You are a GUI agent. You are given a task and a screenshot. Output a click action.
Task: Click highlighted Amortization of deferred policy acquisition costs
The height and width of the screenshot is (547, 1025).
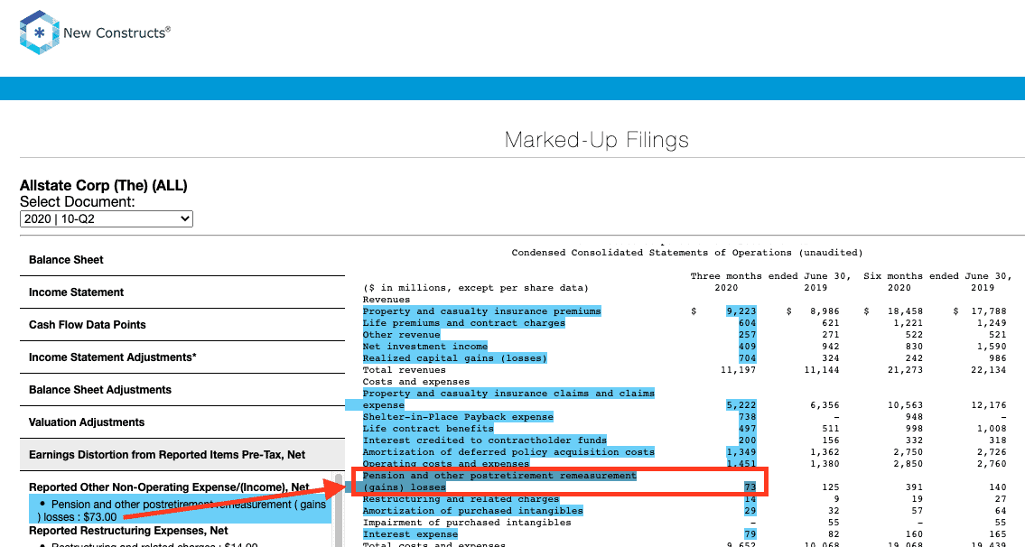point(508,452)
